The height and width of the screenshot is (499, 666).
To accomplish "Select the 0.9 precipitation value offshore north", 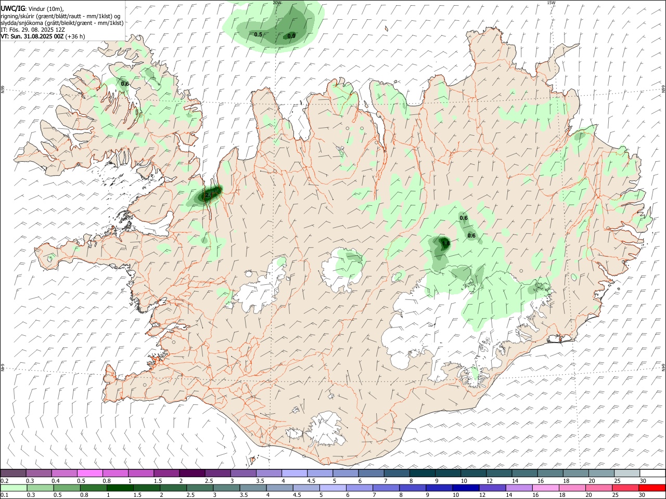I will [291, 36].
